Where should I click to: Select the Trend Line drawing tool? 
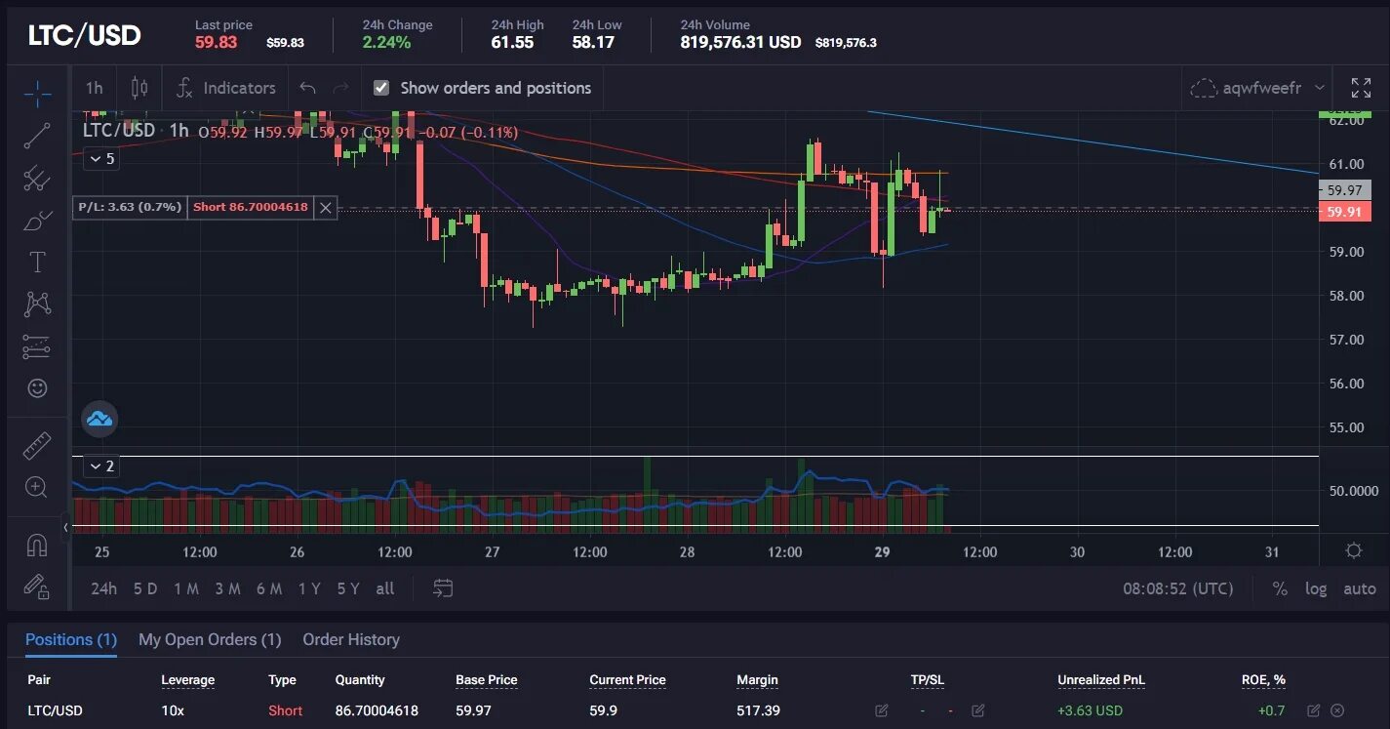[x=36, y=136]
